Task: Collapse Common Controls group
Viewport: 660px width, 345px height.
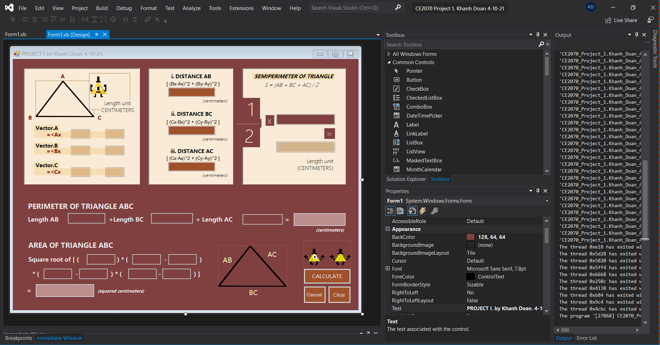Action: tap(389, 62)
